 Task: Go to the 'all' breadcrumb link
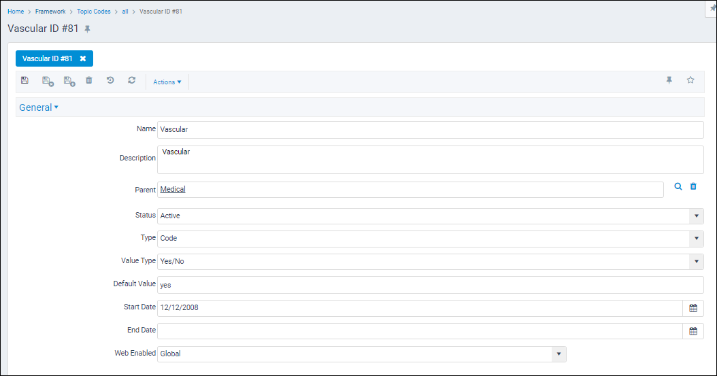click(x=125, y=12)
